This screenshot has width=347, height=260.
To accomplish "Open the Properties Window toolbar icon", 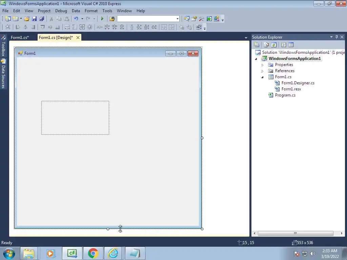I will (194, 19).
